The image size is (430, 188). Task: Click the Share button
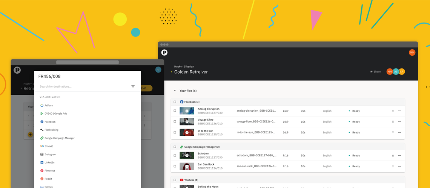pos(375,71)
